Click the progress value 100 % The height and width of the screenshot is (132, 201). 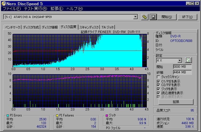190,119
